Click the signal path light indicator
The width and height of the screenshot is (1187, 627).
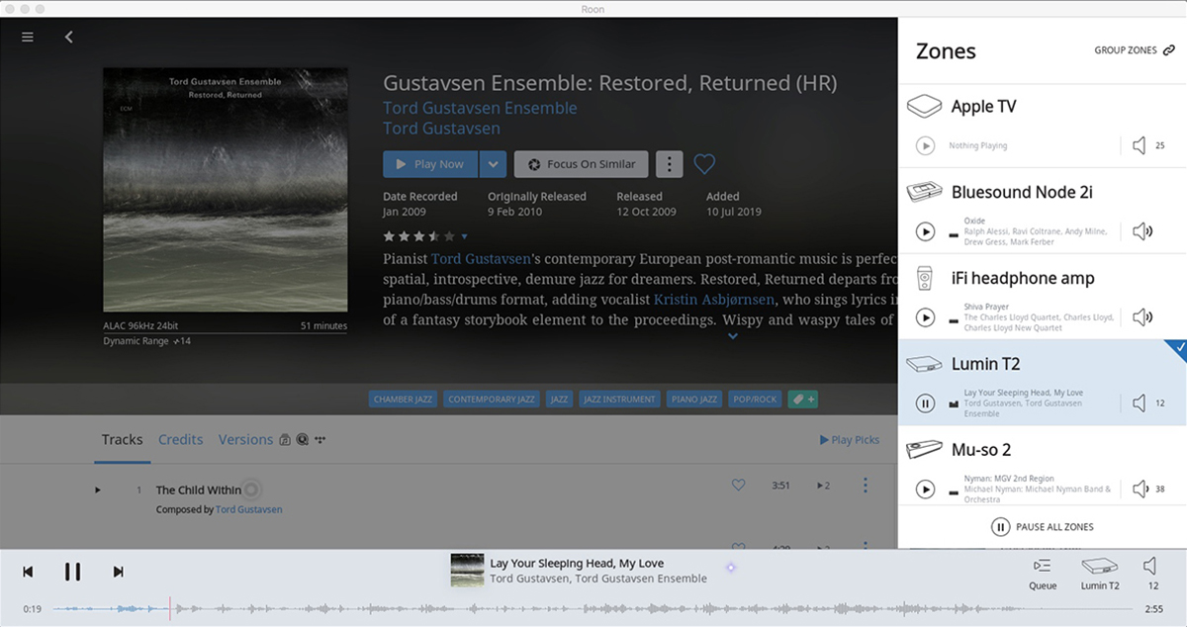[731, 568]
